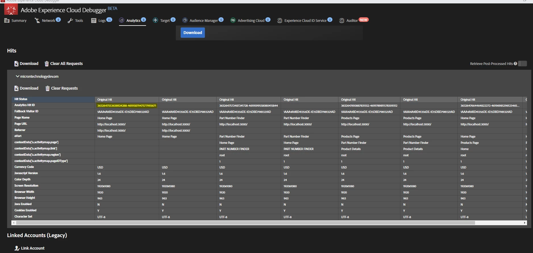Click the Screen Resolution row label

pos(26,185)
